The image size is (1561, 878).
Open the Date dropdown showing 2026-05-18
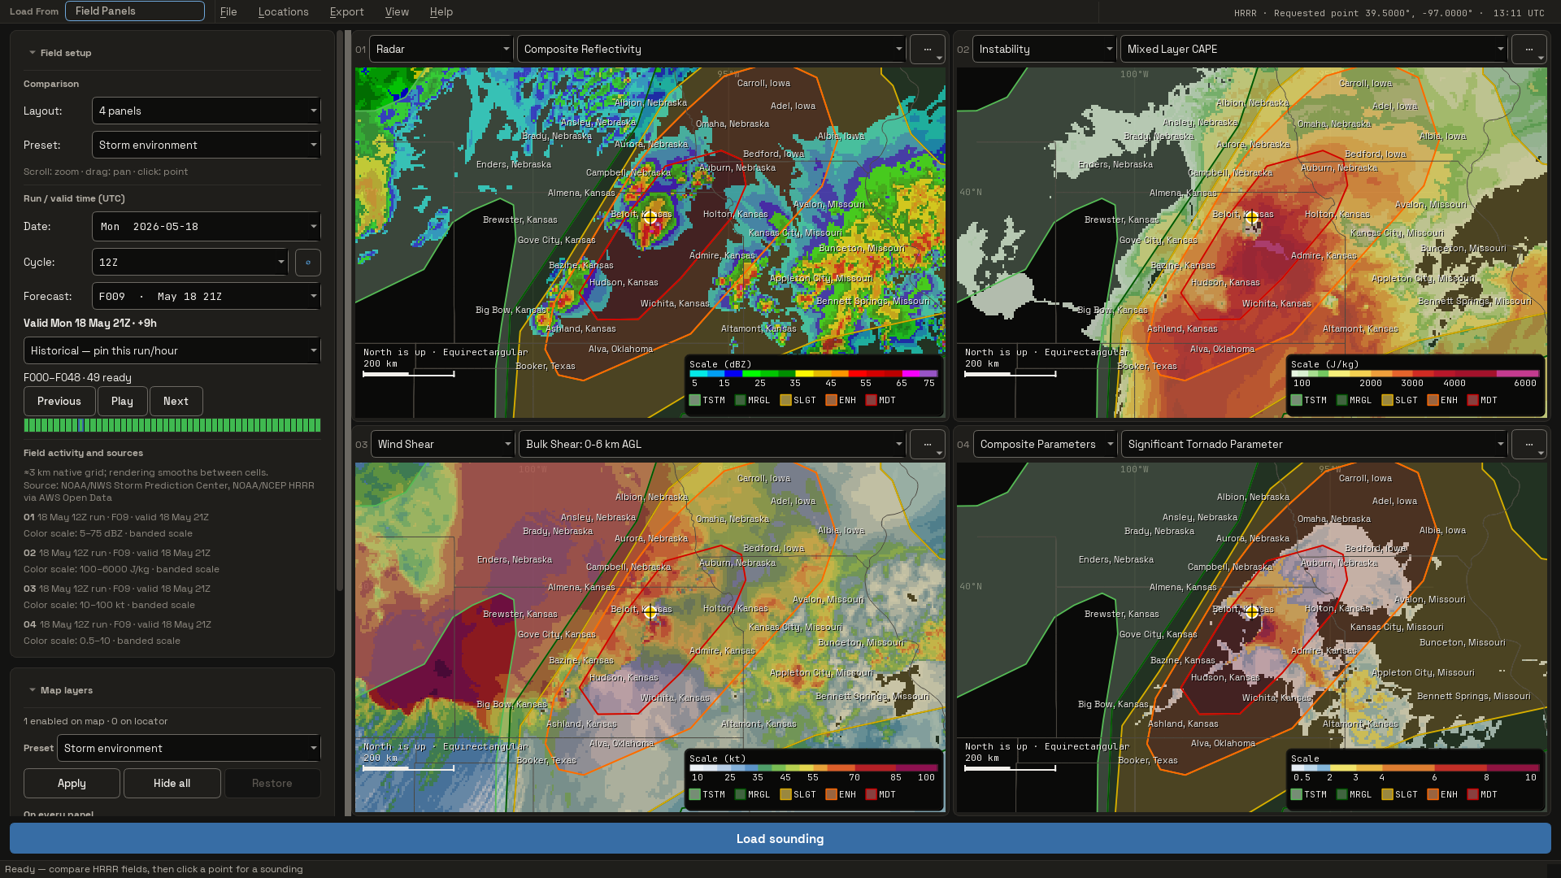[x=207, y=227]
